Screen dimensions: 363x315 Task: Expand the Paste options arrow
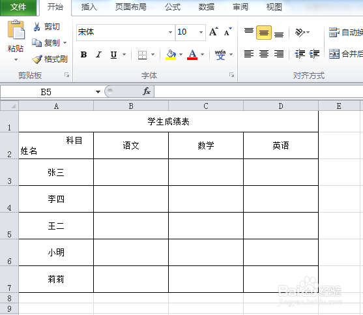[16, 60]
